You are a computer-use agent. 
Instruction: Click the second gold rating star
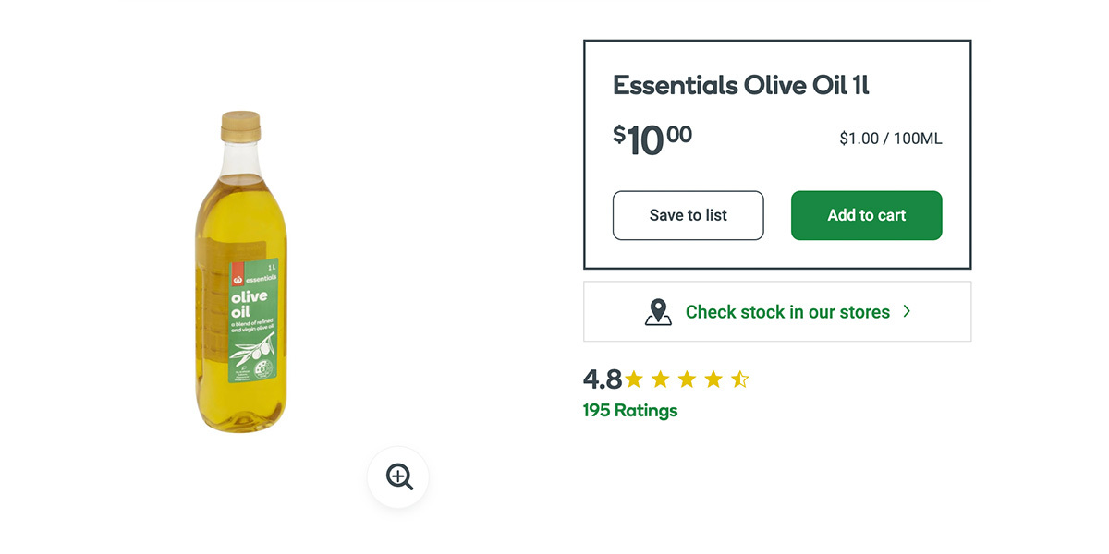[661, 379]
